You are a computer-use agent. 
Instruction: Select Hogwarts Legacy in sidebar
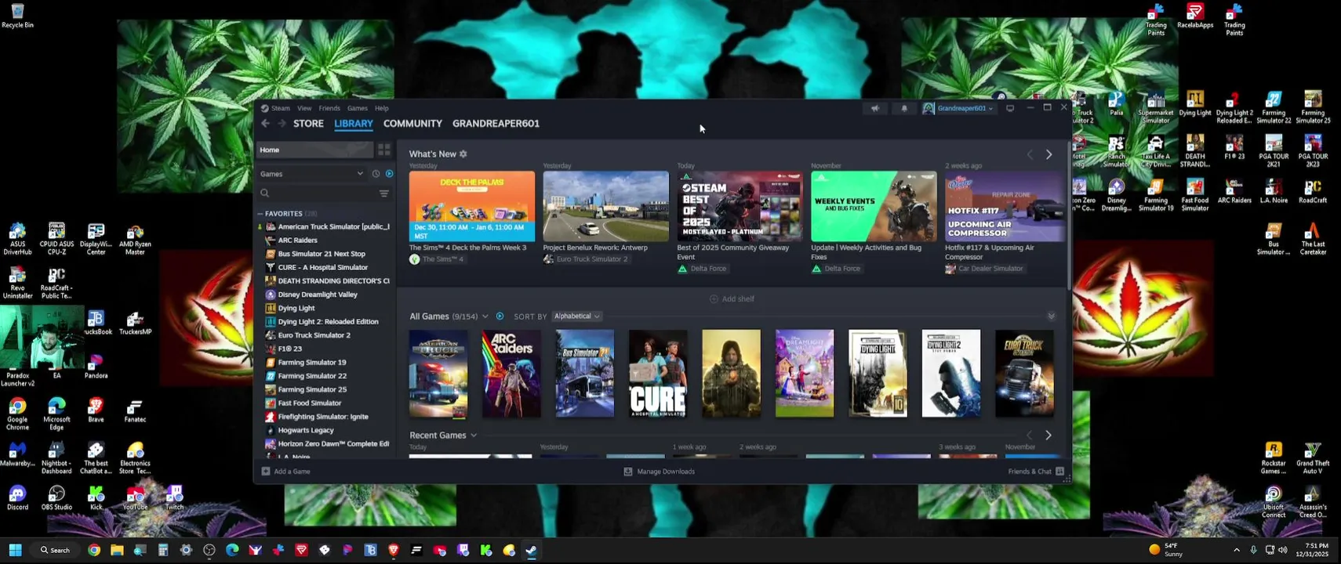[x=328, y=431]
